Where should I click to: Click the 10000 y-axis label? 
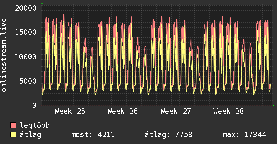[26, 57]
